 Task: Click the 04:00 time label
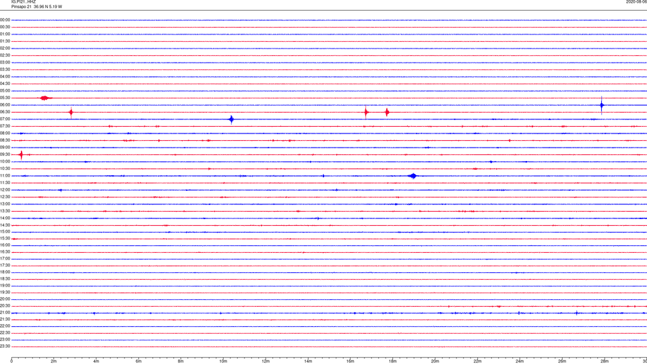(x=5, y=77)
